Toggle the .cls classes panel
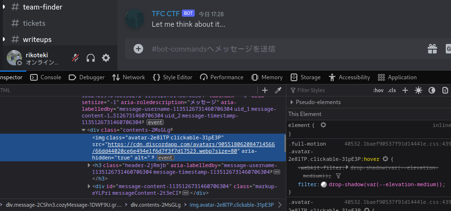The height and width of the screenshot is (211, 451). [x=392, y=90]
